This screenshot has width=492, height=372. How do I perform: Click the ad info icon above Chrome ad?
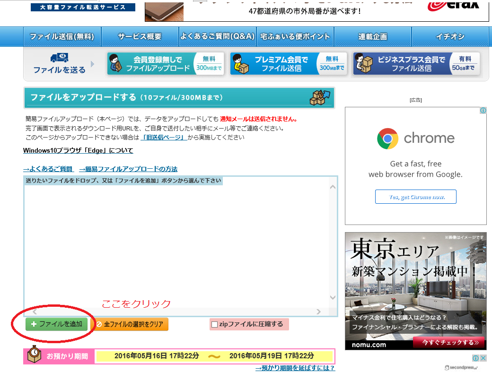(x=483, y=111)
